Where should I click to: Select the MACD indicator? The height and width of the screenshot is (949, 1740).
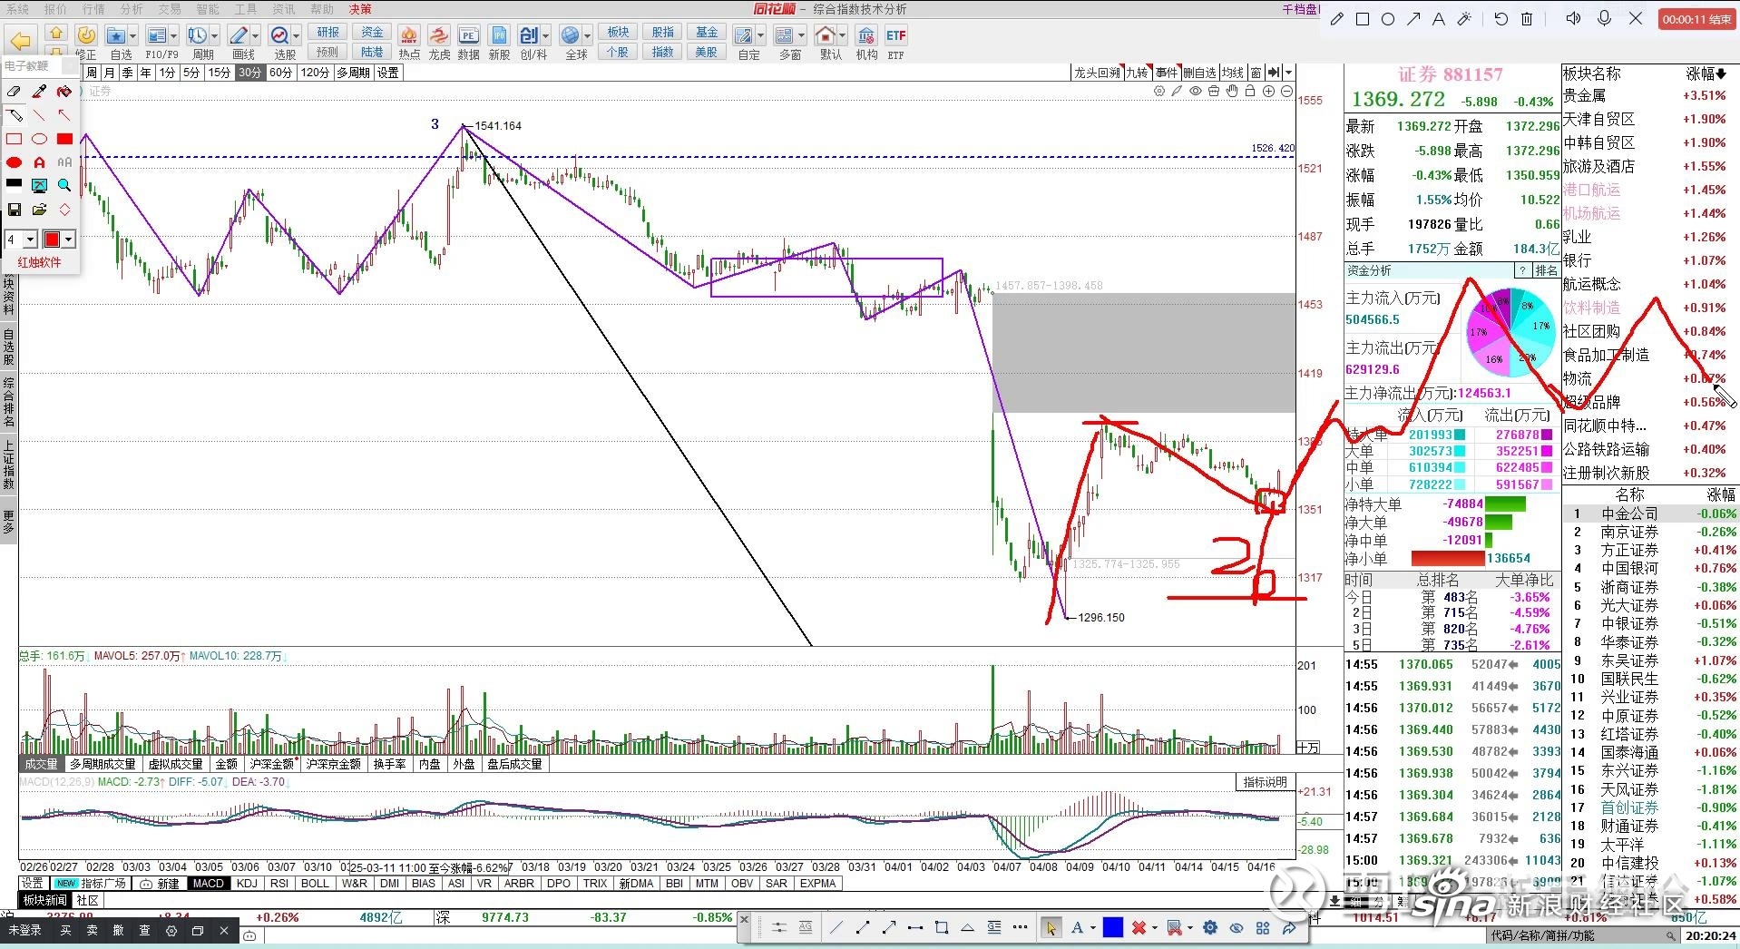(209, 884)
